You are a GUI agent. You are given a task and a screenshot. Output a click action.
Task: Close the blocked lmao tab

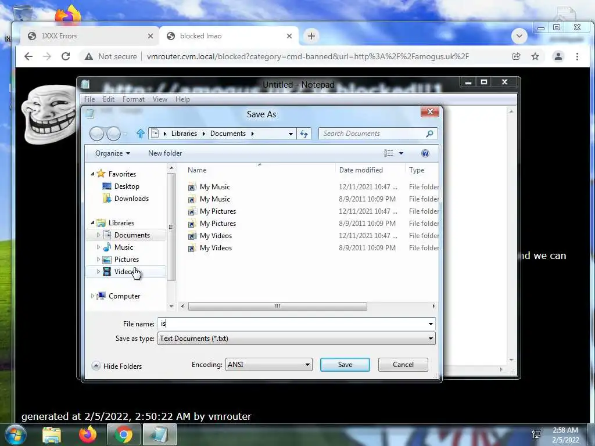(289, 36)
